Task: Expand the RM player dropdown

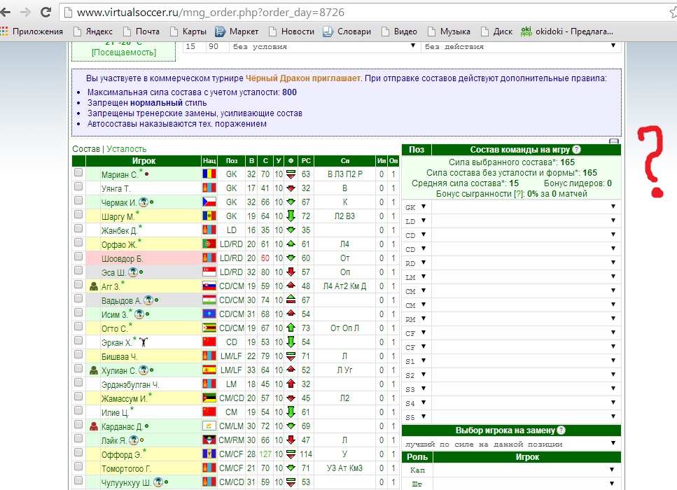Action: [526, 318]
